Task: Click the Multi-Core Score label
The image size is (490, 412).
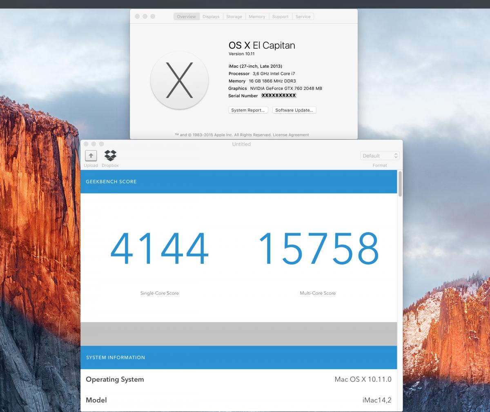Action: (x=318, y=293)
